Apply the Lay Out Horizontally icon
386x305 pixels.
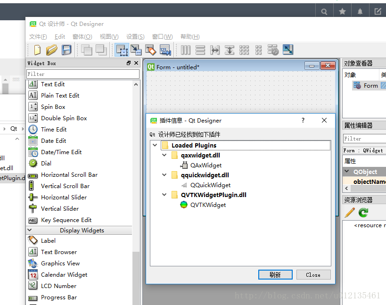(186, 50)
